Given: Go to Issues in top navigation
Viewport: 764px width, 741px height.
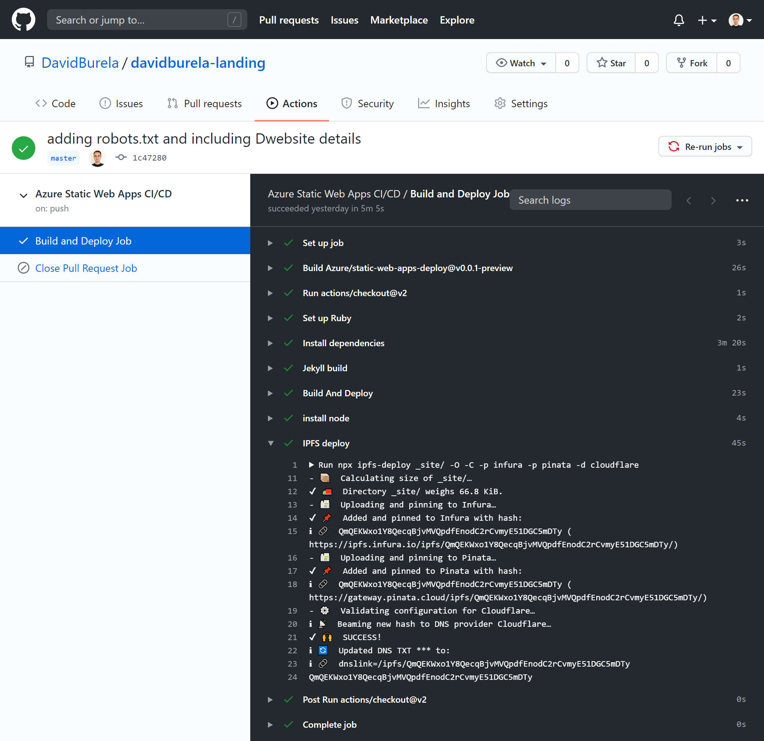Looking at the screenshot, I should tap(344, 20).
